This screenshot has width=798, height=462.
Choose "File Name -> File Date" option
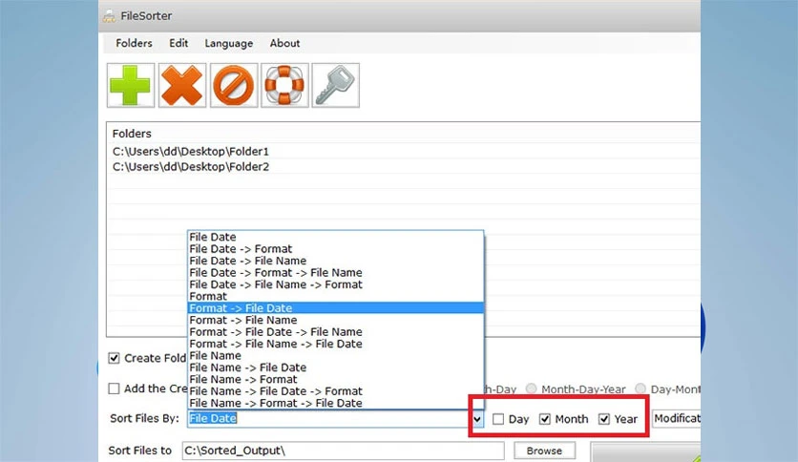point(335,367)
